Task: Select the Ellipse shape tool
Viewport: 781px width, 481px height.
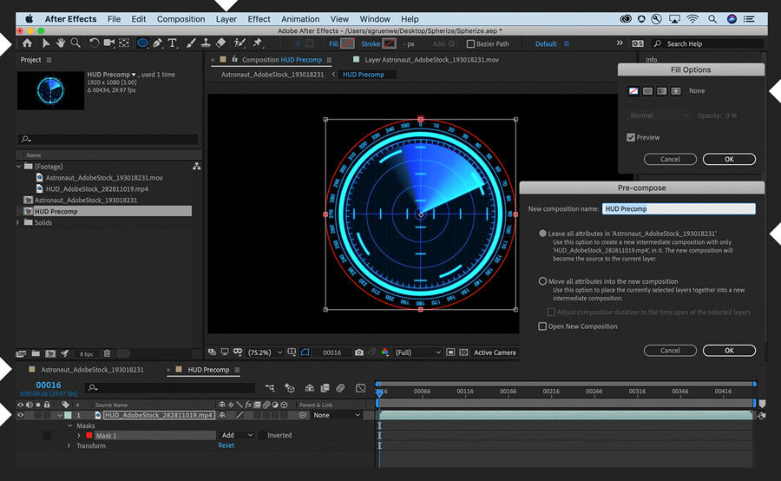Action: click(142, 43)
